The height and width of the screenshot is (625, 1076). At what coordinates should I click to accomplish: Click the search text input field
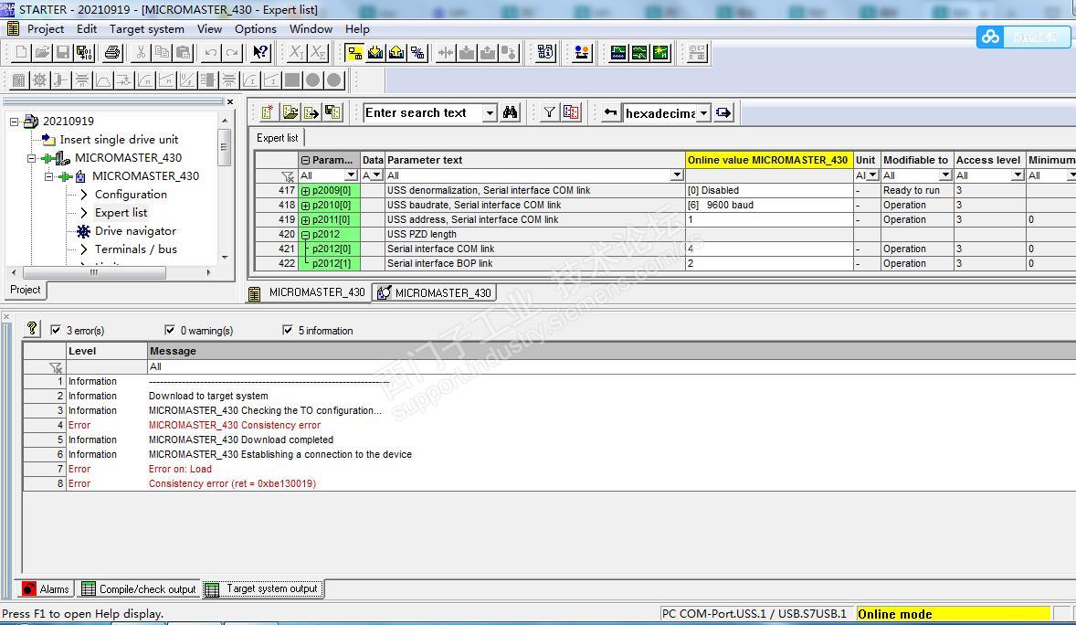click(x=423, y=112)
